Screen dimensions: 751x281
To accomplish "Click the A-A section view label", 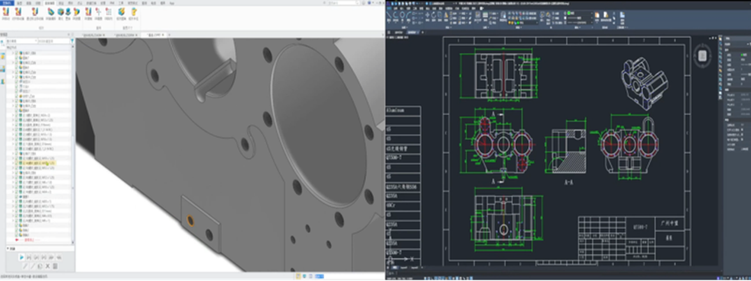I will pyautogui.click(x=567, y=182).
